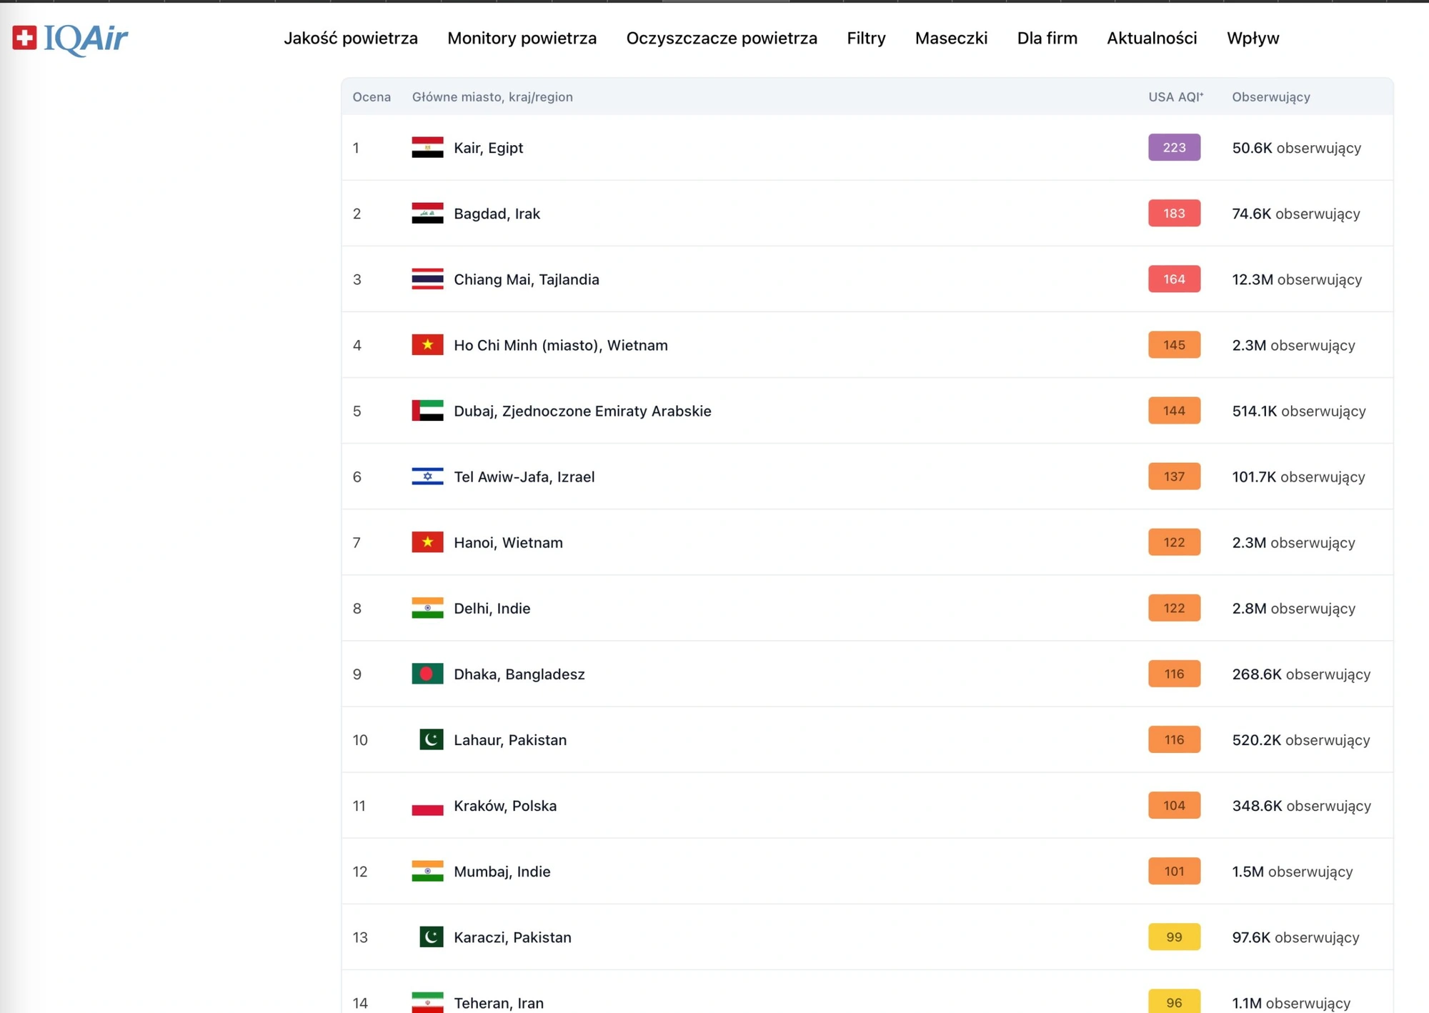Click the Poland flag beside Kraków
This screenshot has height=1013, width=1429.
coord(427,806)
